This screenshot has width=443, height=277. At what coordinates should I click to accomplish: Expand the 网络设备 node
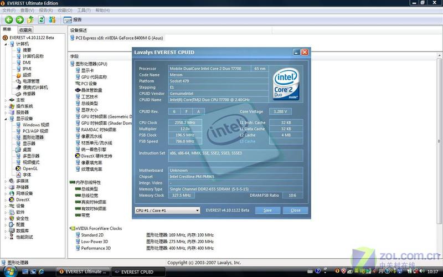click(6, 193)
